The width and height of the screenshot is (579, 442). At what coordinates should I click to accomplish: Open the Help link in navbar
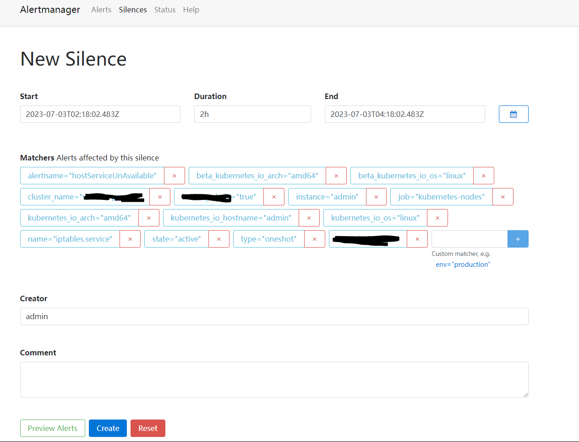[x=191, y=10]
